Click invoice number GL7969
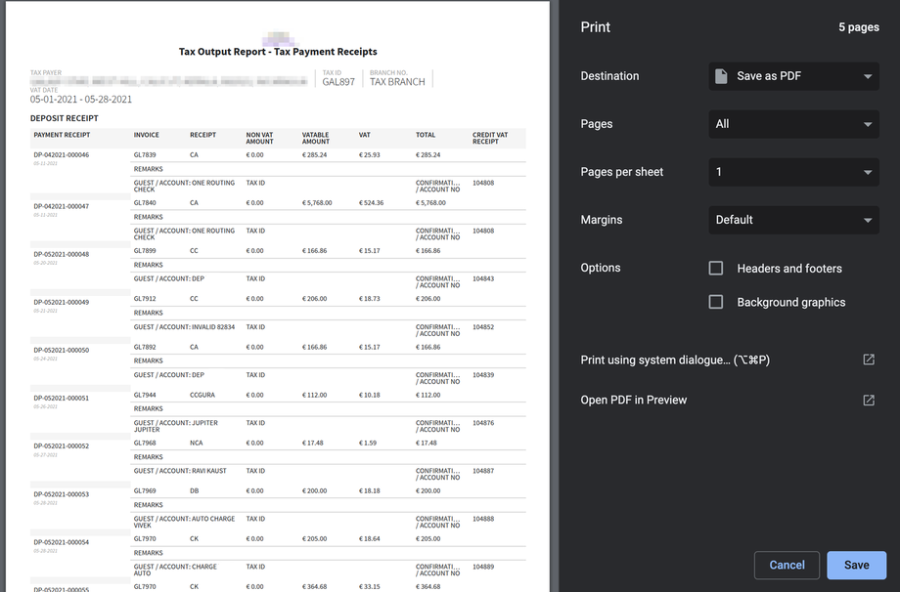 point(145,491)
